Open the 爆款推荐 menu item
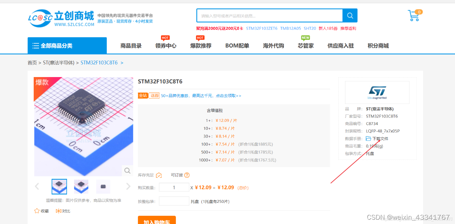Screen dimensions: 455x224 click(x=201, y=46)
